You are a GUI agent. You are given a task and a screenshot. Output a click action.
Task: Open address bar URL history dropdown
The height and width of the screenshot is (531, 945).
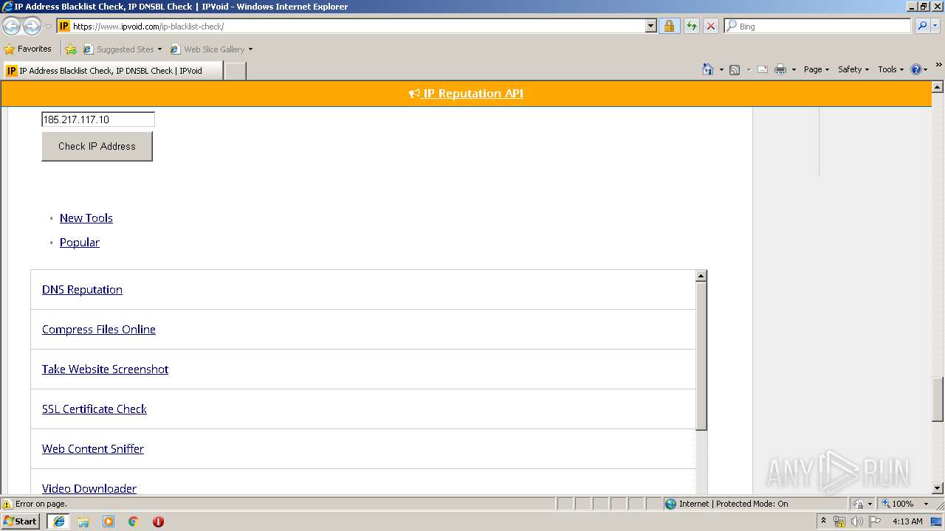(x=650, y=26)
